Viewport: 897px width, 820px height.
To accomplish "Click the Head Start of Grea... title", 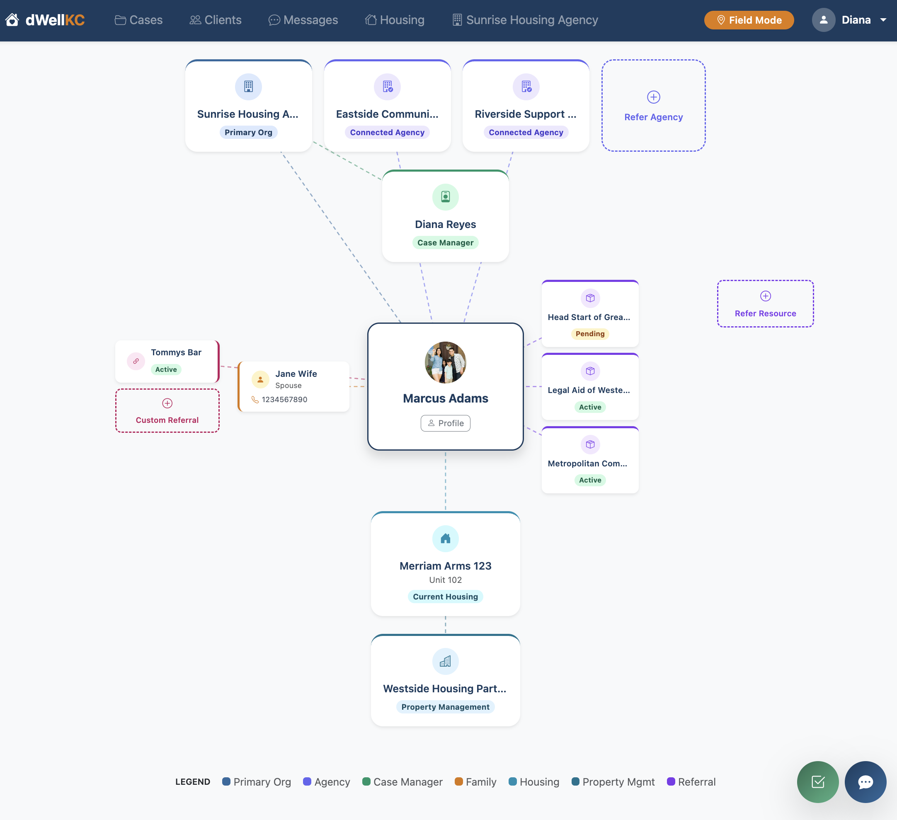I will pos(589,317).
